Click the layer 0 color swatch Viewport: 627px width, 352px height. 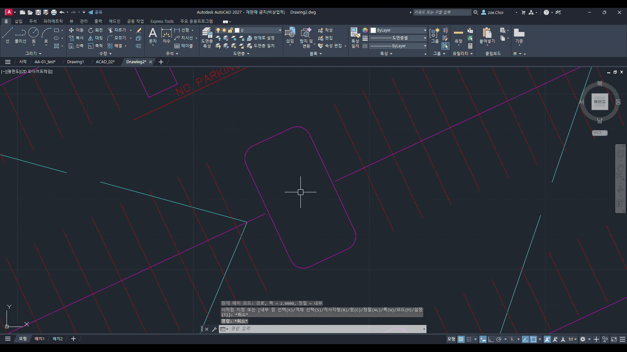237,30
